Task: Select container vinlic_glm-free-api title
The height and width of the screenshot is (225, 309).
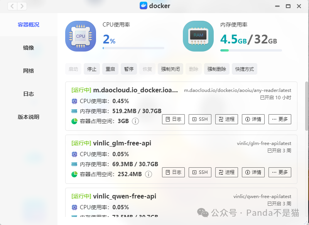Action: point(122,143)
